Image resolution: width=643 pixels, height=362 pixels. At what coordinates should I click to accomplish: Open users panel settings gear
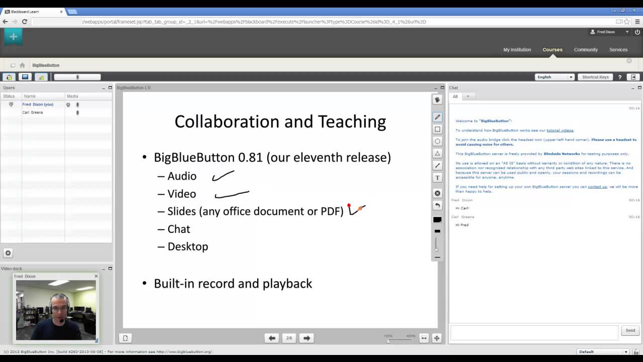(8, 253)
